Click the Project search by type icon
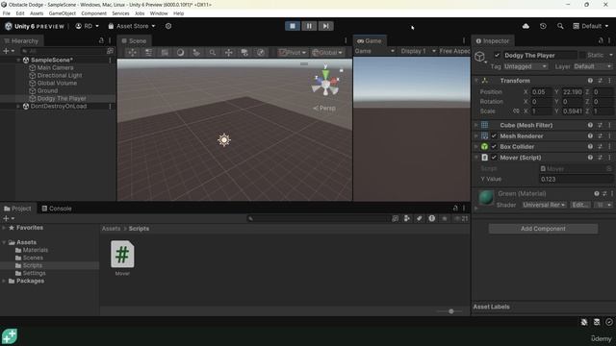This screenshot has height=346, width=616. [406, 218]
